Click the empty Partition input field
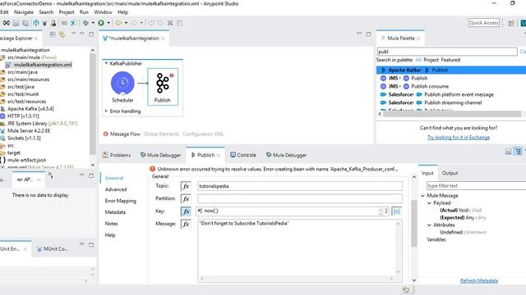This screenshot has height=295, width=526. pos(299,198)
